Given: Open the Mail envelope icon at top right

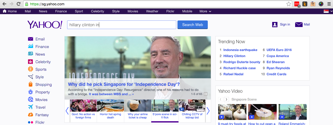Looking at the screenshot, I should [299, 24].
